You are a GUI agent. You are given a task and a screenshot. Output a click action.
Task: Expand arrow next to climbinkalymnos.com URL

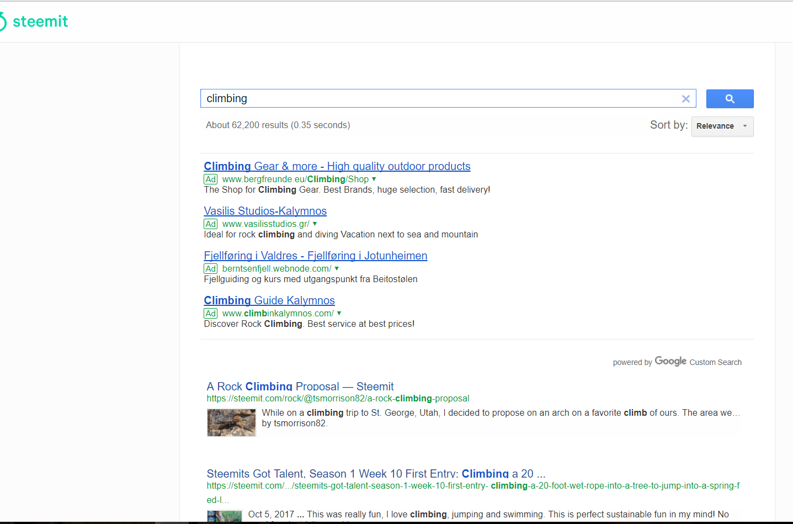point(339,313)
